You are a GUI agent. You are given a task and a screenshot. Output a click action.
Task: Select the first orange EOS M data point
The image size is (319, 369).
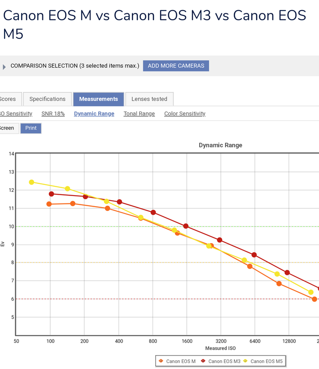point(49,204)
